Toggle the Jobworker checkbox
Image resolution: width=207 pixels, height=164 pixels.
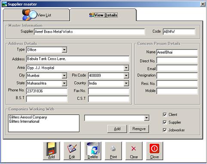point(164,130)
